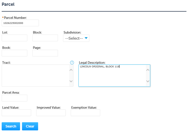Viewport: 192px width, 134px height.
Task: Focus the Parcel Number field
Action: [x=20, y=23]
